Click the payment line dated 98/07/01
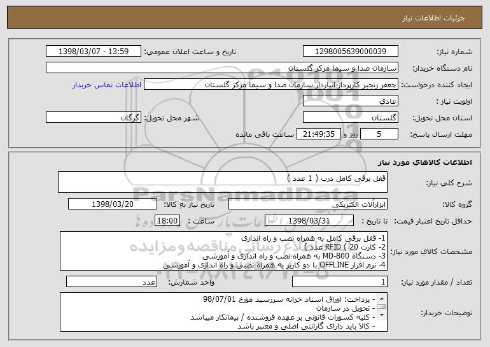Screen dimensions: 490x347 [x=289, y=299]
